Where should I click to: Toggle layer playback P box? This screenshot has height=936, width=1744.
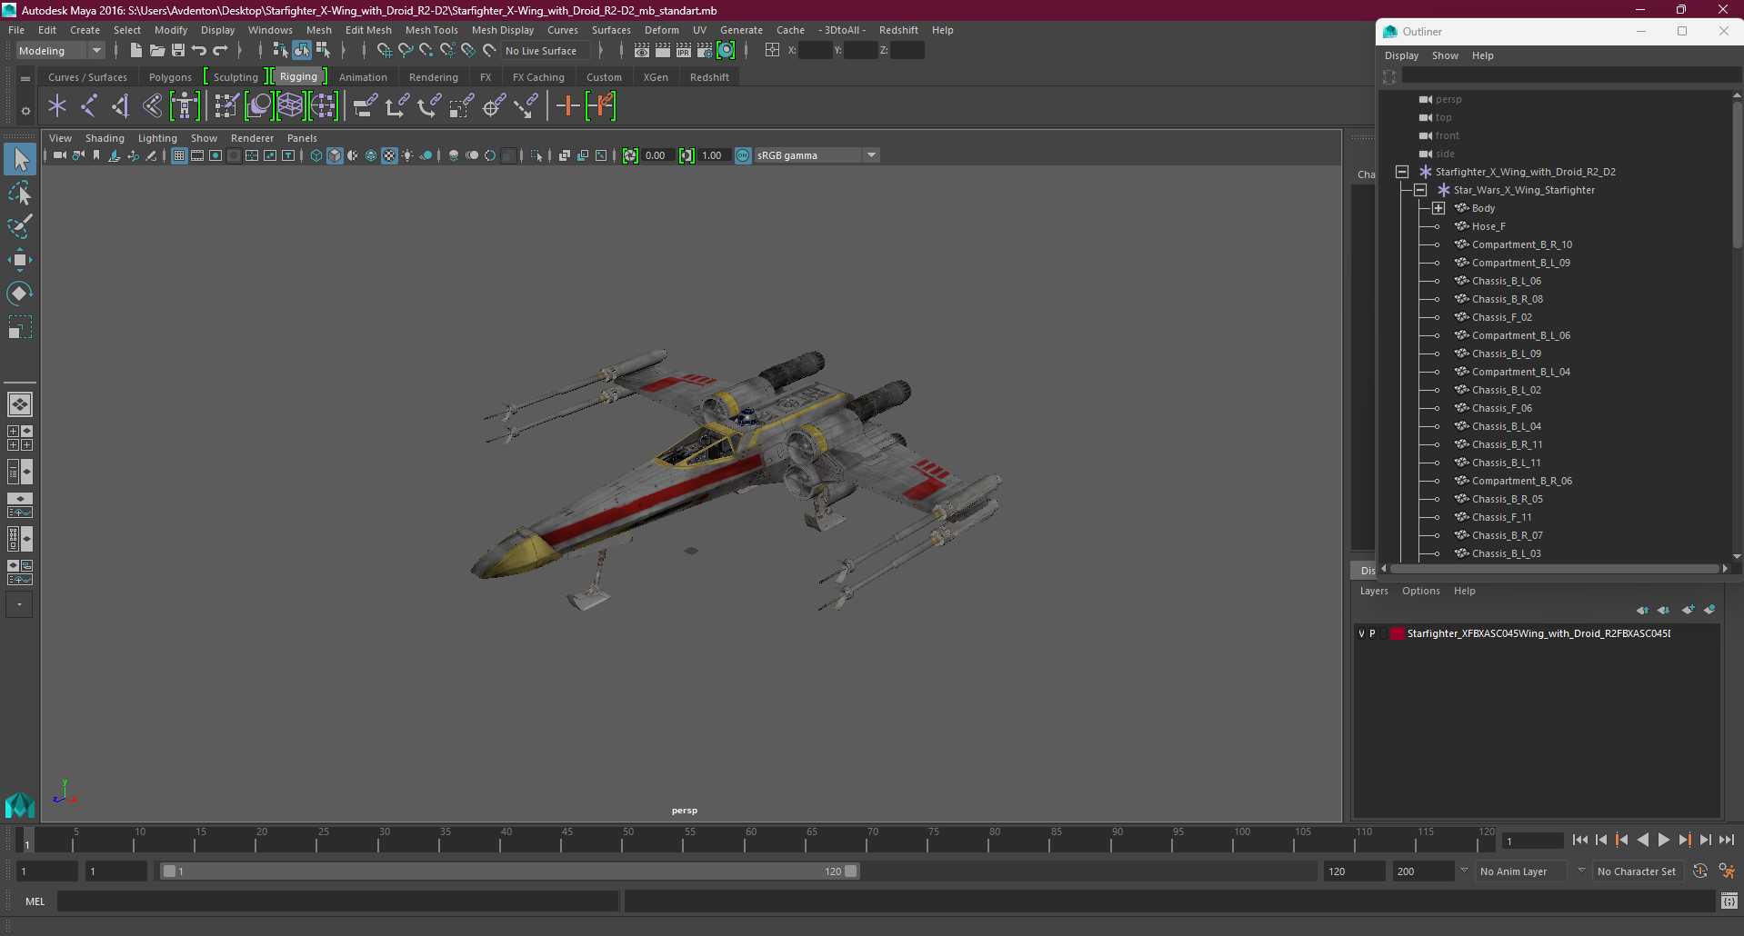(1372, 633)
